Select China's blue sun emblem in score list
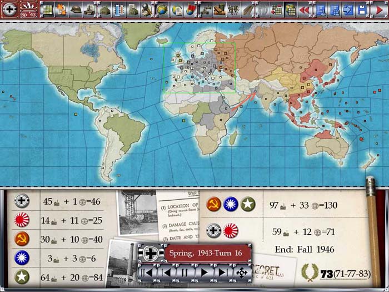The image size is (389, 292). tap(22, 258)
